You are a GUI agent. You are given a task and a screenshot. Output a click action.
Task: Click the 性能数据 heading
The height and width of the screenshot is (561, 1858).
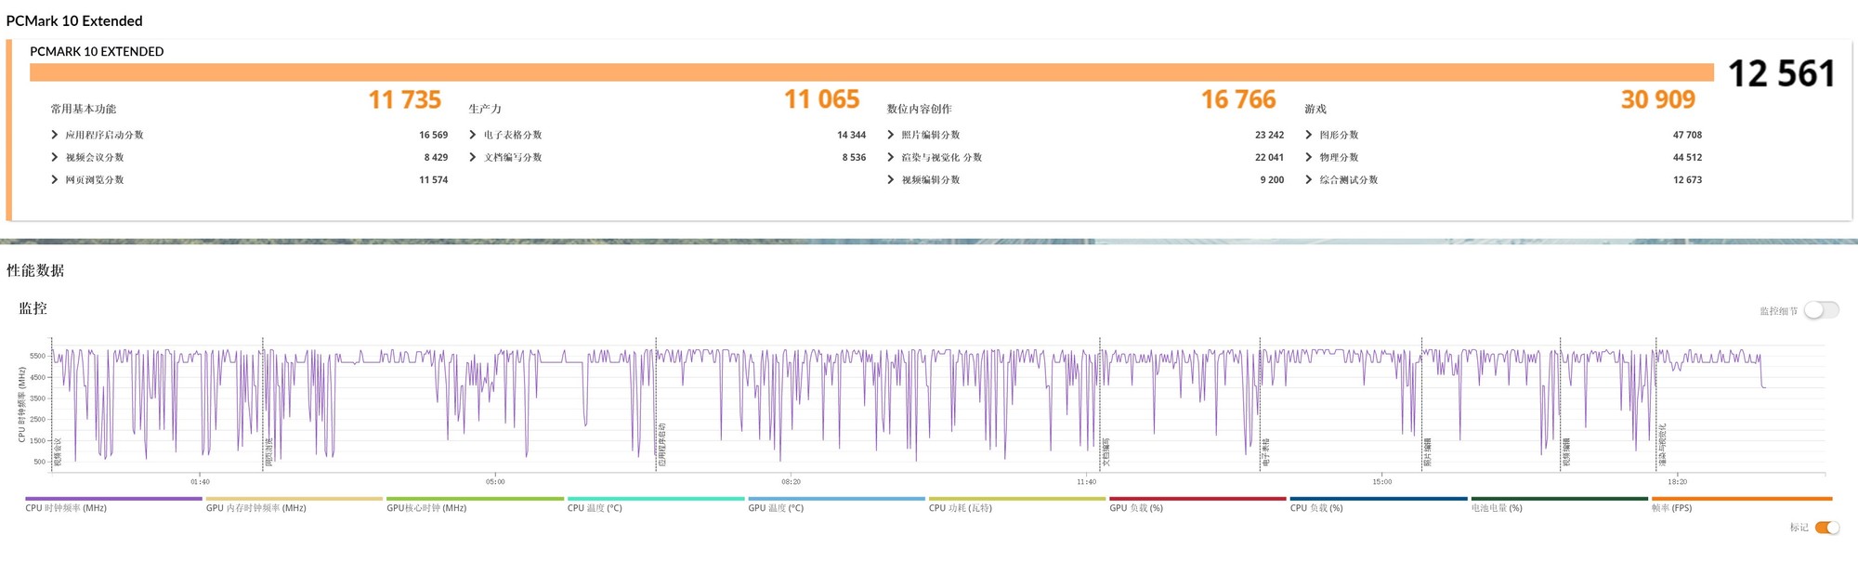[x=35, y=270]
